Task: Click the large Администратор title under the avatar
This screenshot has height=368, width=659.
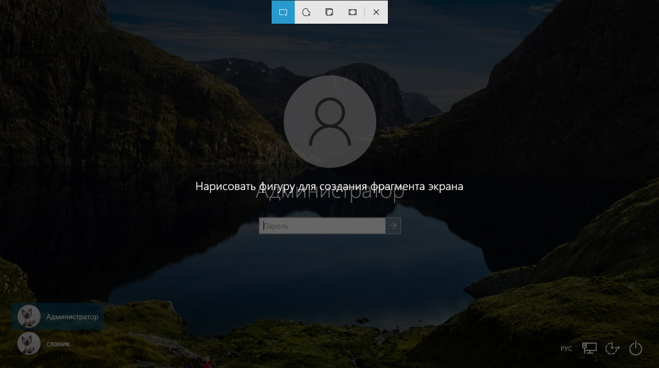Action: coord(329,194)
